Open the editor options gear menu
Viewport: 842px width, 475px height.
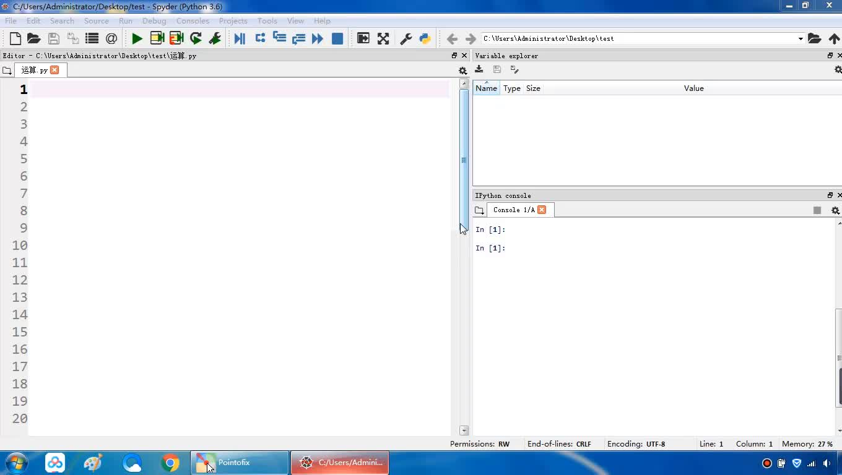click(462, 71)
